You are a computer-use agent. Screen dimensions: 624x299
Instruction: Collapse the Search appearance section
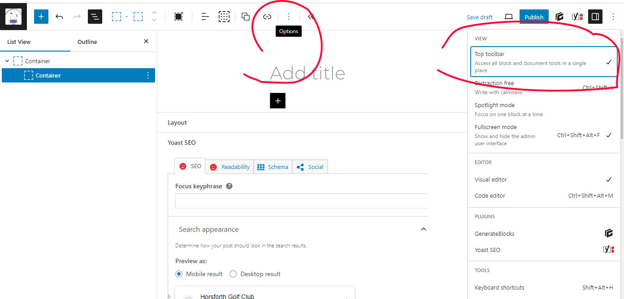click(x=423, y=229)
